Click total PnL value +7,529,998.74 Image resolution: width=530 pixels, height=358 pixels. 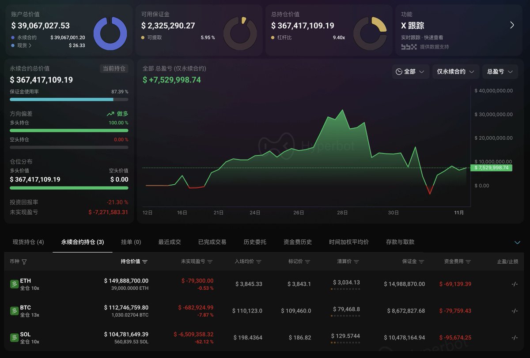click(171, 80)
